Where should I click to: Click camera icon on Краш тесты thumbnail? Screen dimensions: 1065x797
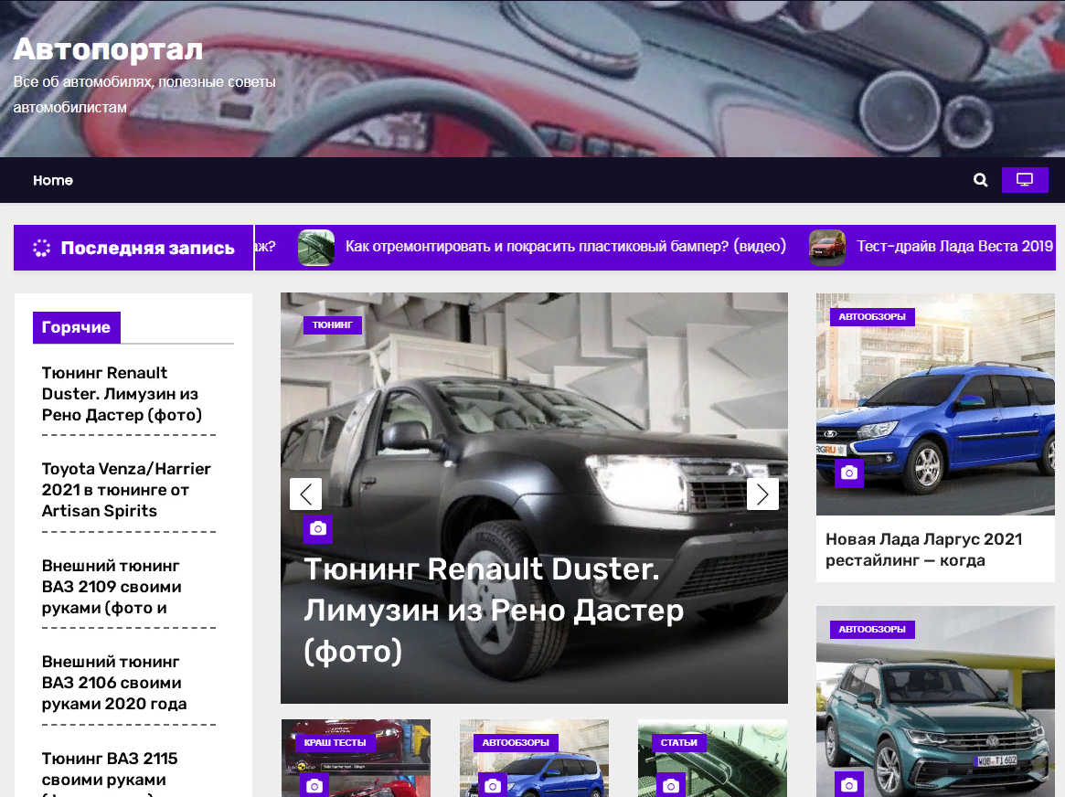(x=314, y=785)
